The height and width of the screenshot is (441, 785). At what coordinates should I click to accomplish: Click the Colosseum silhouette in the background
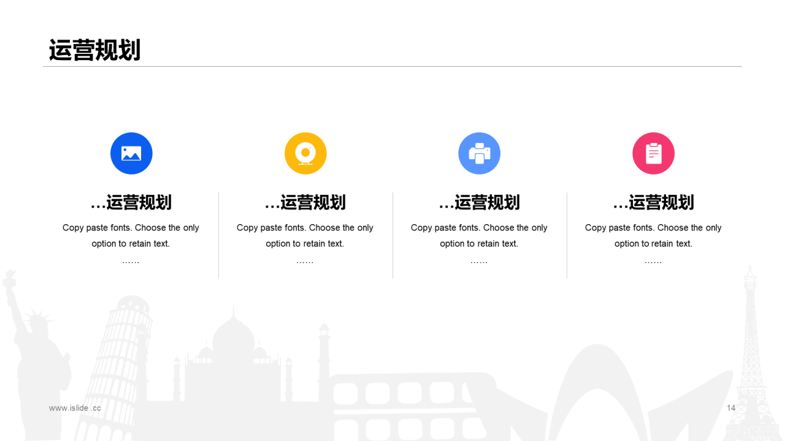pos(399,404)
